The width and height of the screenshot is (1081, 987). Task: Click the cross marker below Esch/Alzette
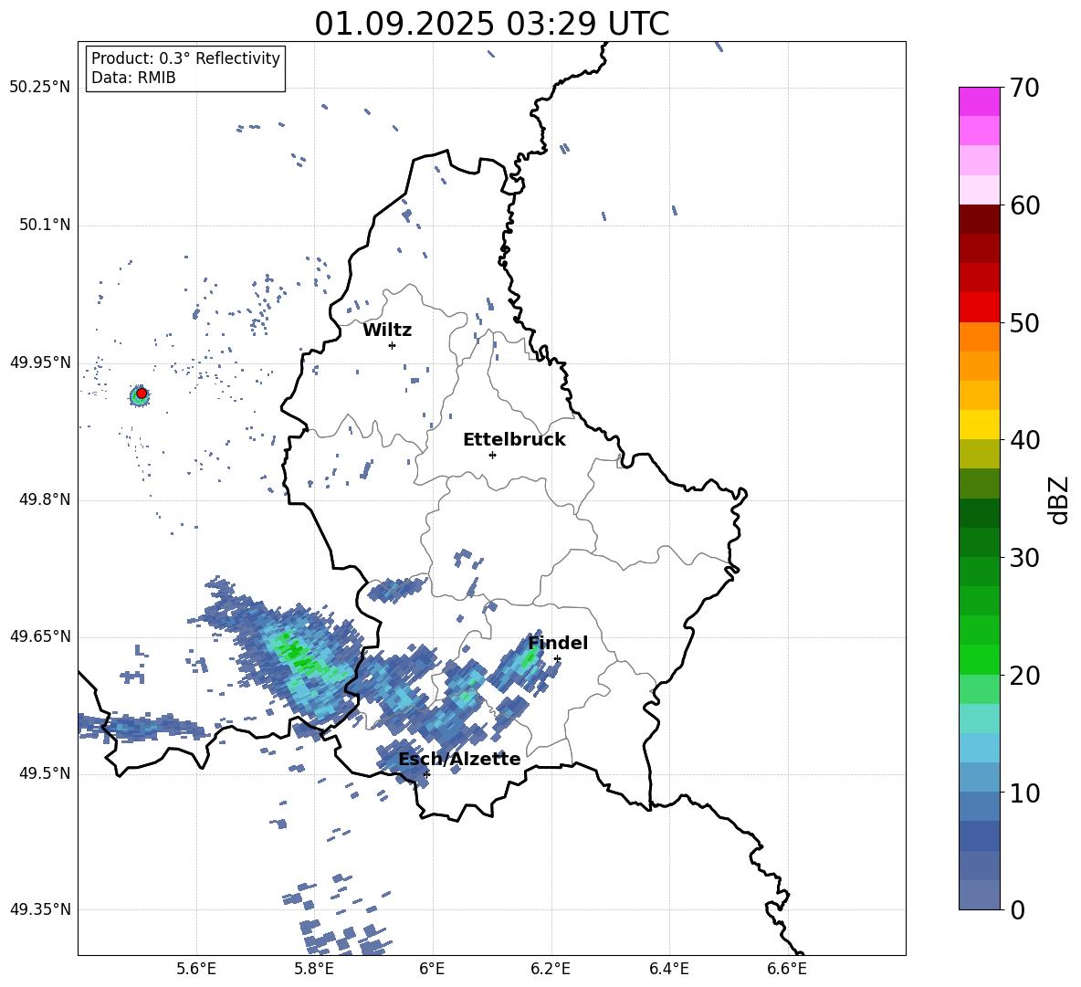[x=426, y=774]
